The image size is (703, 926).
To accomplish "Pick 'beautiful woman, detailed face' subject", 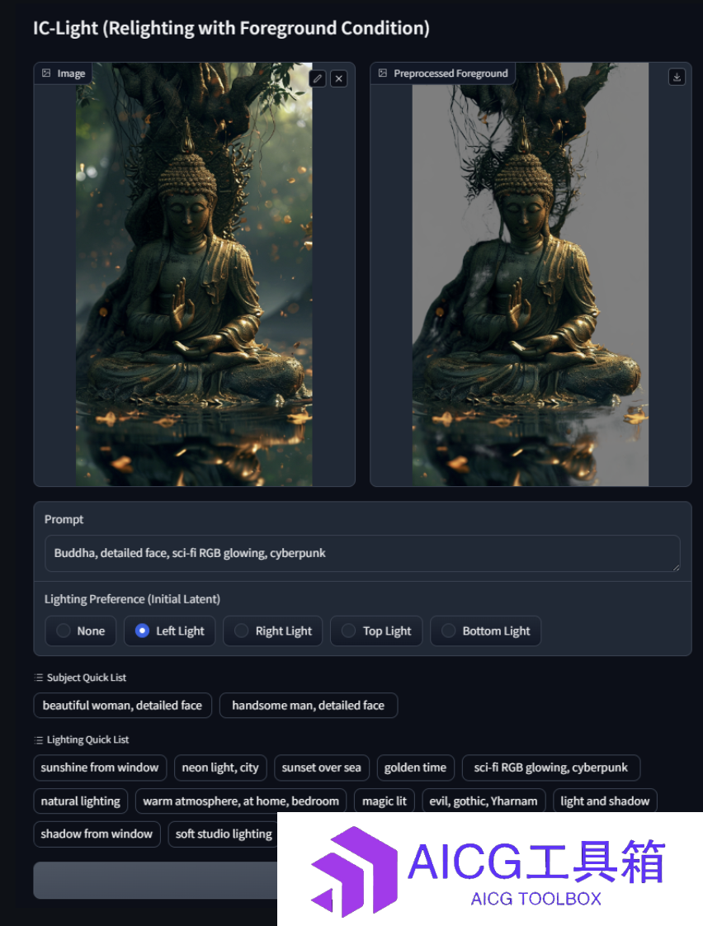I will 123,705.
